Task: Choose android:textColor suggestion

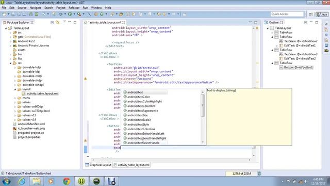Action: click(139, 97)
